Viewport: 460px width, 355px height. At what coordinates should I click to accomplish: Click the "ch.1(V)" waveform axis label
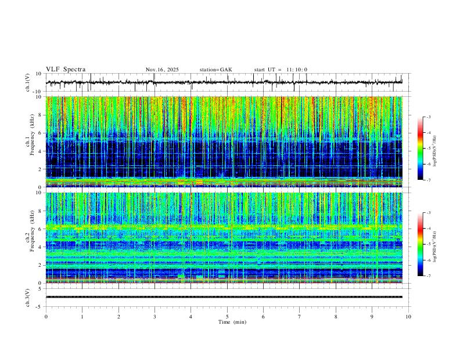(28, 82)
